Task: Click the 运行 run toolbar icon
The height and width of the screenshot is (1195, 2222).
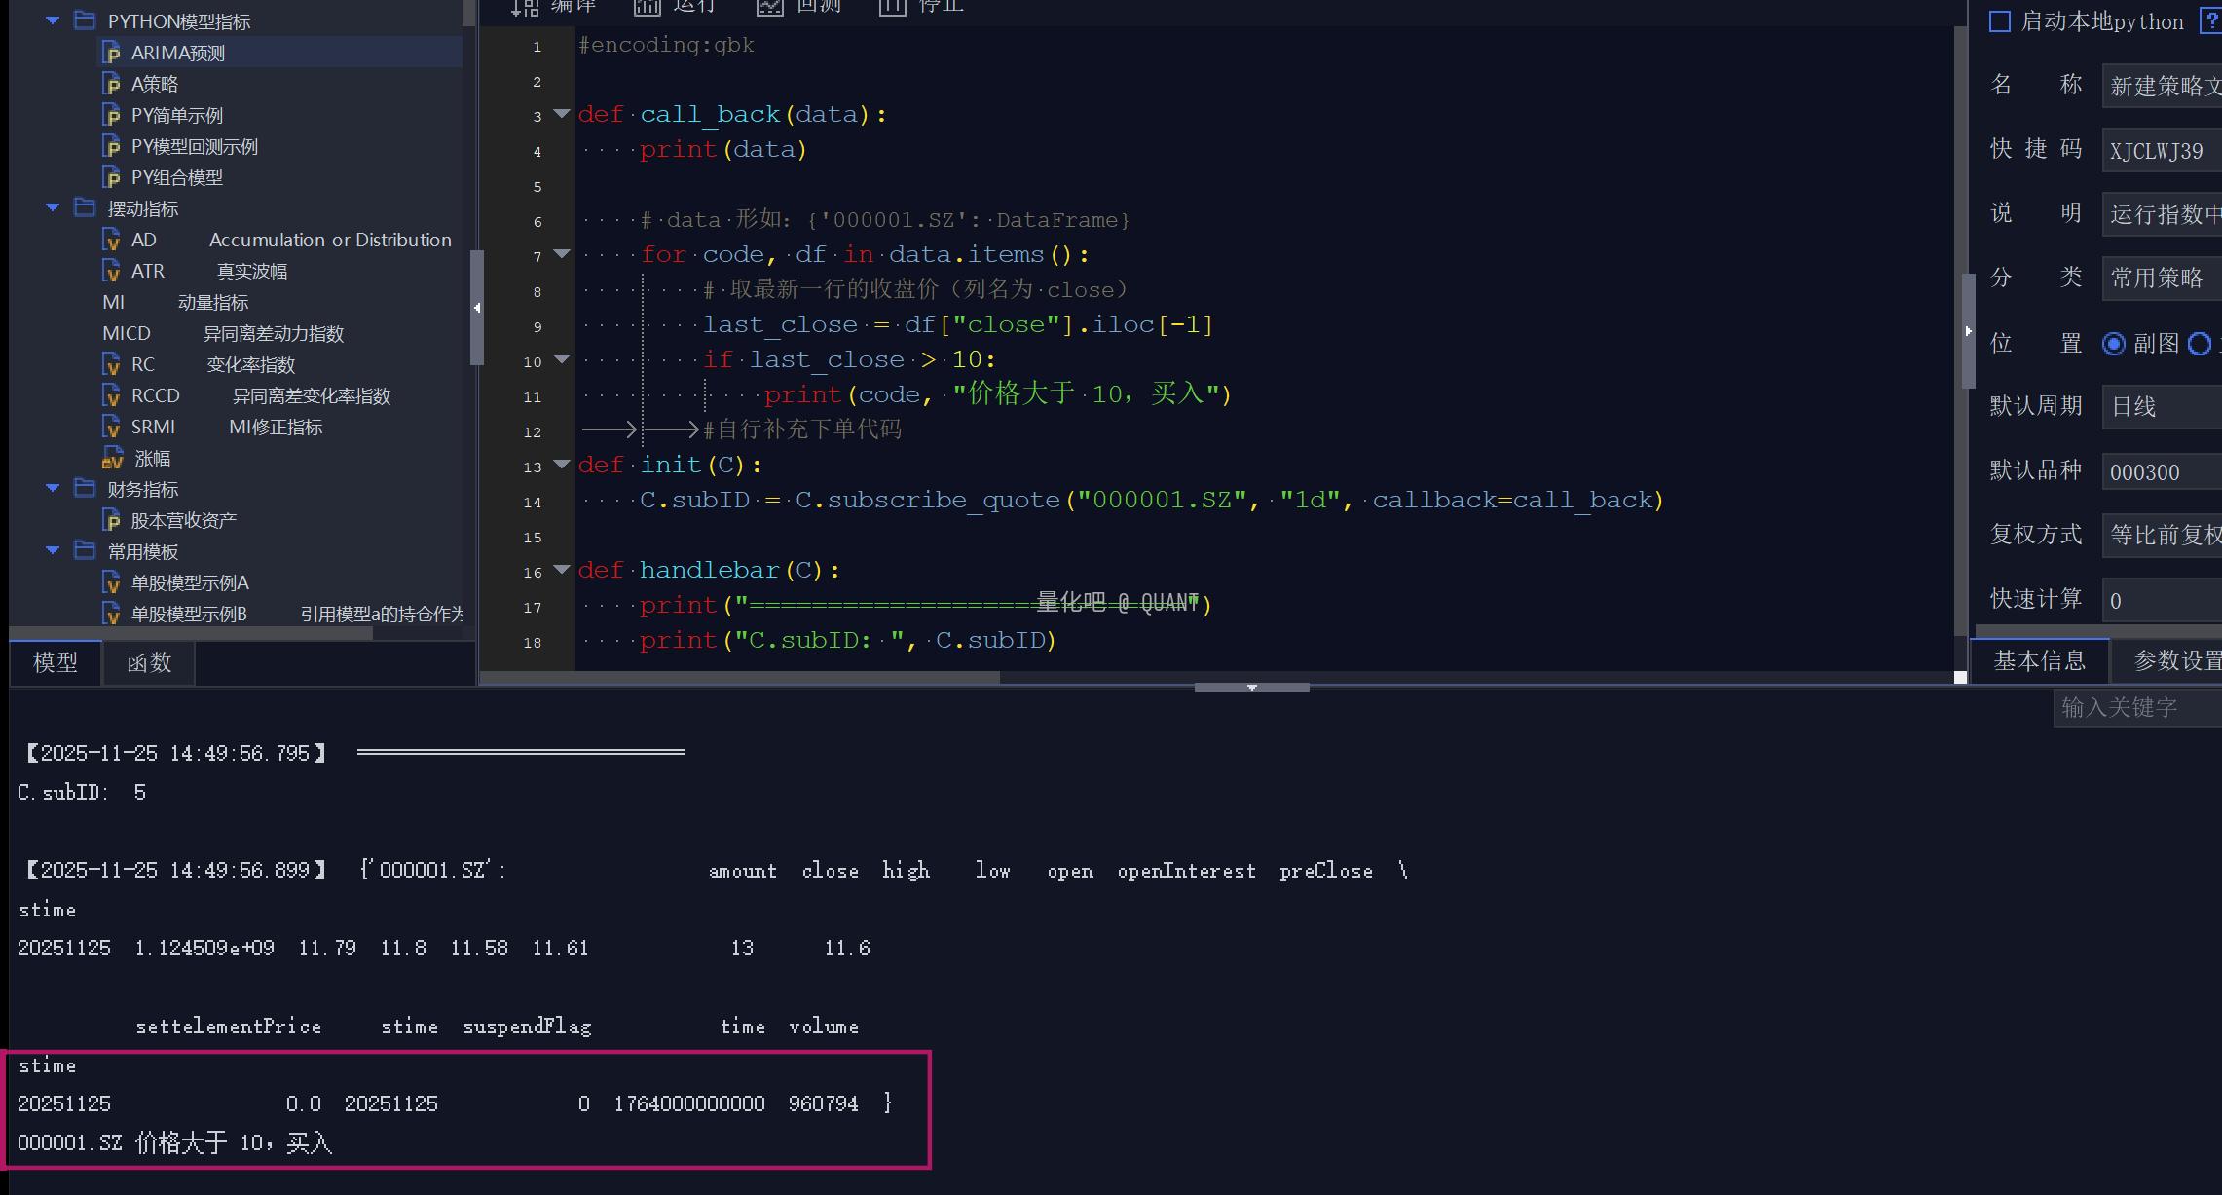Action: click(648, 8)
